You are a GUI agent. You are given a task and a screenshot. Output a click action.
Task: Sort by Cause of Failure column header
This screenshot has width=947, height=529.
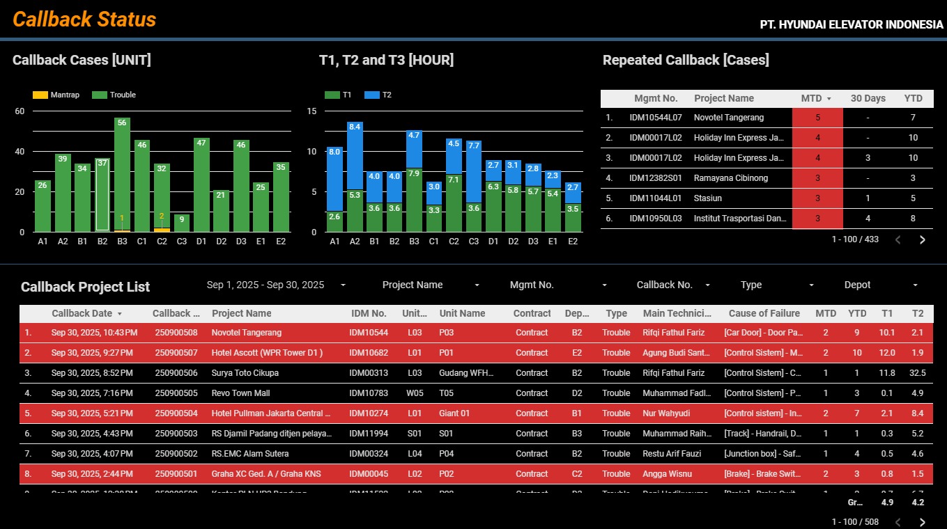click(764, 313)
